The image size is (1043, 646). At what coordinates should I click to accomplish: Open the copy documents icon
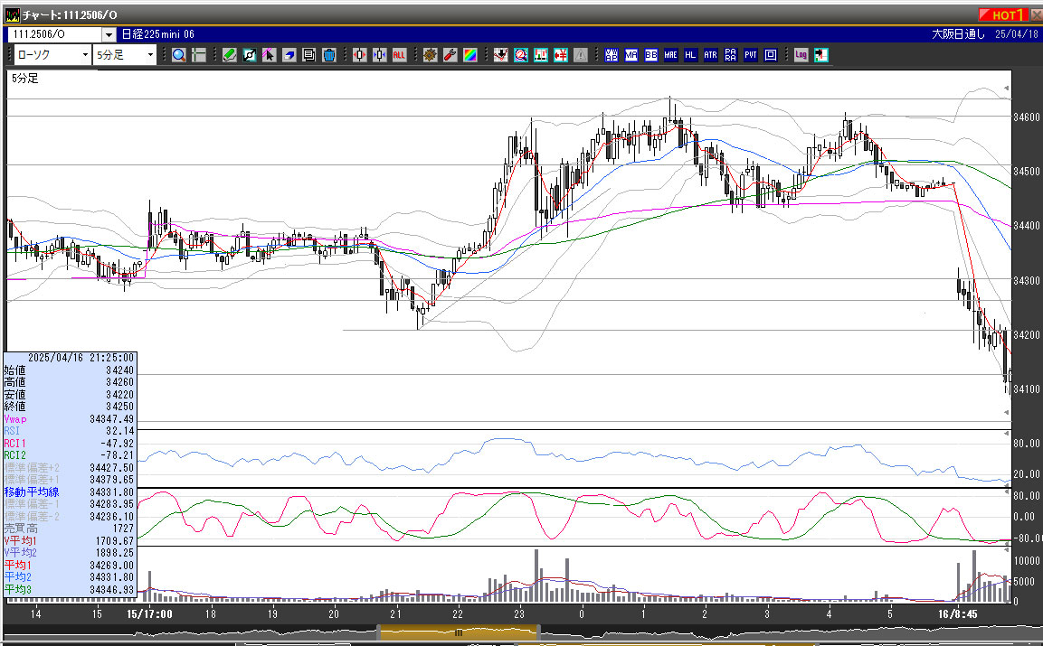pyautogui.click(x=308, y=55)
